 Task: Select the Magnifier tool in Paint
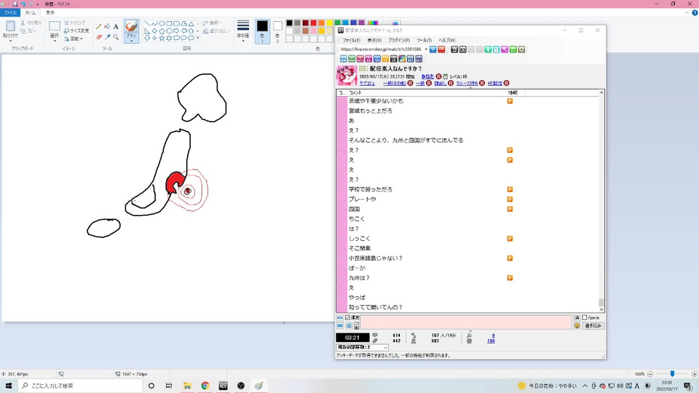tap(116, 37)
